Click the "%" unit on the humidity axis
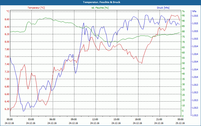Image resolution: width=201 pixels, height=126 pixels. pos(183,11)
